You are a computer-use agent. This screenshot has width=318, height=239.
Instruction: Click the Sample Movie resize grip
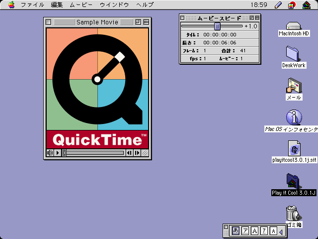pyautogui.click(x=145, y=153)
